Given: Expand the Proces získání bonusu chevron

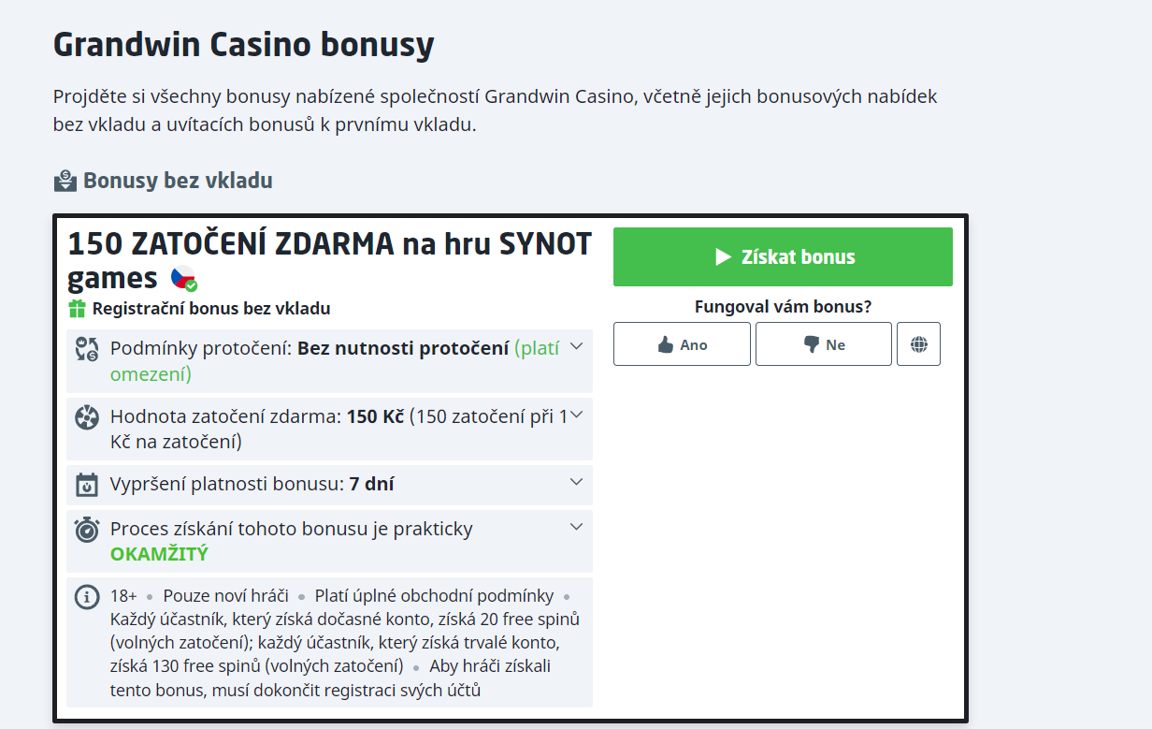Looking at the screenshot, I should pos(577,526).
